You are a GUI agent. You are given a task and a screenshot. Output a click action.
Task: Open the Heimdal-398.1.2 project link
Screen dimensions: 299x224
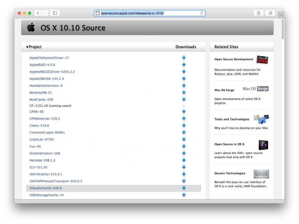[42, 160]
